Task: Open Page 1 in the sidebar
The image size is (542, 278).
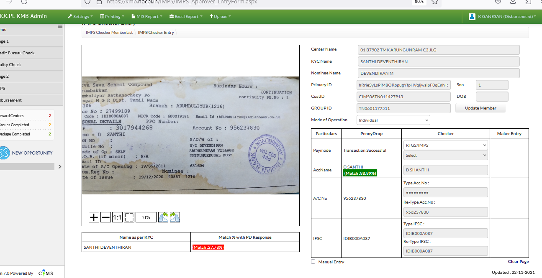Action: point(32,41)
